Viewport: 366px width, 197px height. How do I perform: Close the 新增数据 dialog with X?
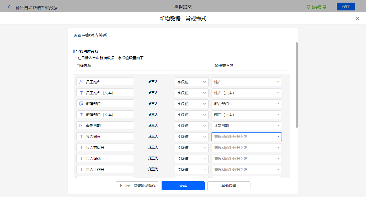click(x=357, y=18)
